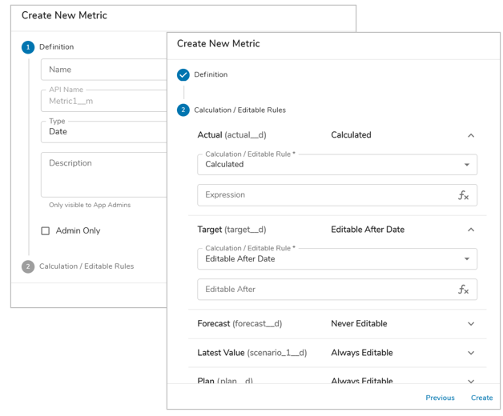Enable the Admin Only checkbox
The width and height of the screenshot is (503, 416).
click(46, 231)
